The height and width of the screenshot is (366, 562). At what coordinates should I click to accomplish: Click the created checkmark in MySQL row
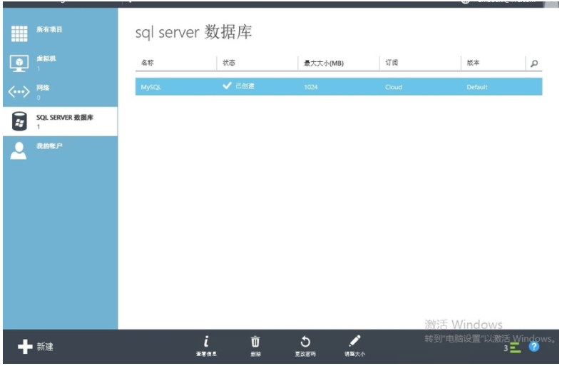click(x=227, y=86)
